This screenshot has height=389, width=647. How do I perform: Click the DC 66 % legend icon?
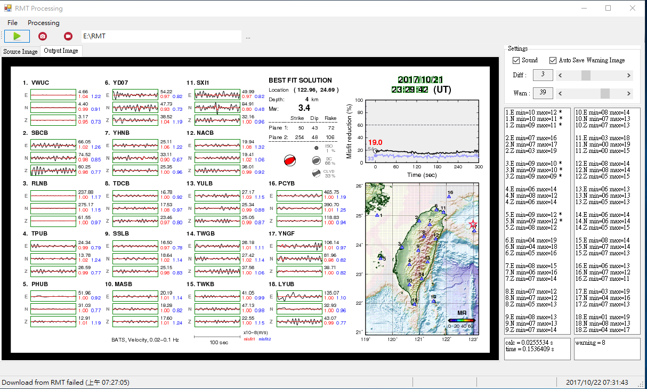(316, 160)
